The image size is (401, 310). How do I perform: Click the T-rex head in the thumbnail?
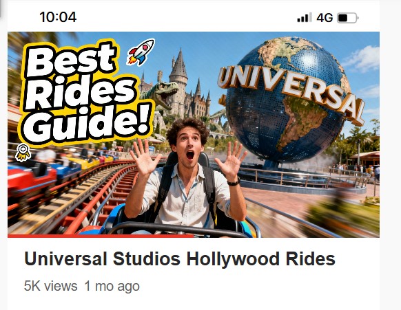click(164, 93)
